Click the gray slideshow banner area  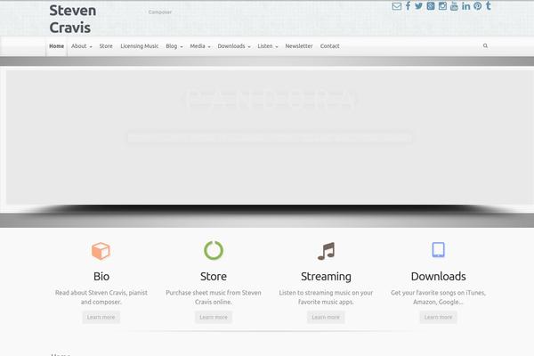(x=270, y=137)
